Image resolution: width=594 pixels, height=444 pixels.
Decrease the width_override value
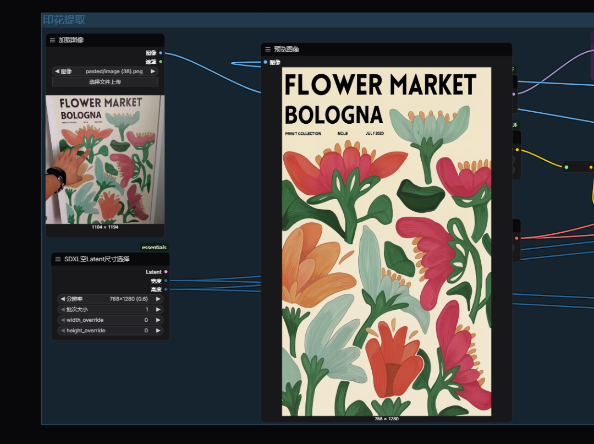coord(63,320)
